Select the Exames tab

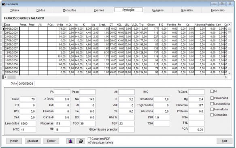click(x=99, y=10)
